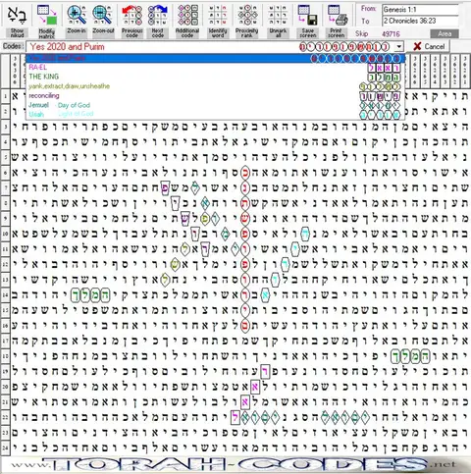This screenshot has width=471, height=474.
Task: Click row number 1 header
Action: 5,97
